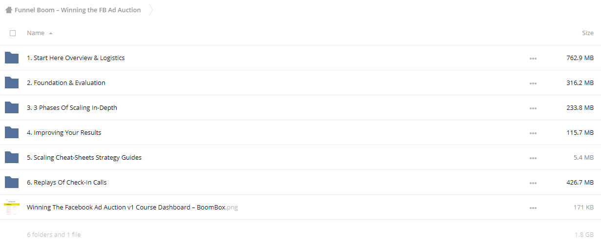
Task: Open folder icon for Scaling Cheat-Sheets Strategy Guides
Action: 12,157
